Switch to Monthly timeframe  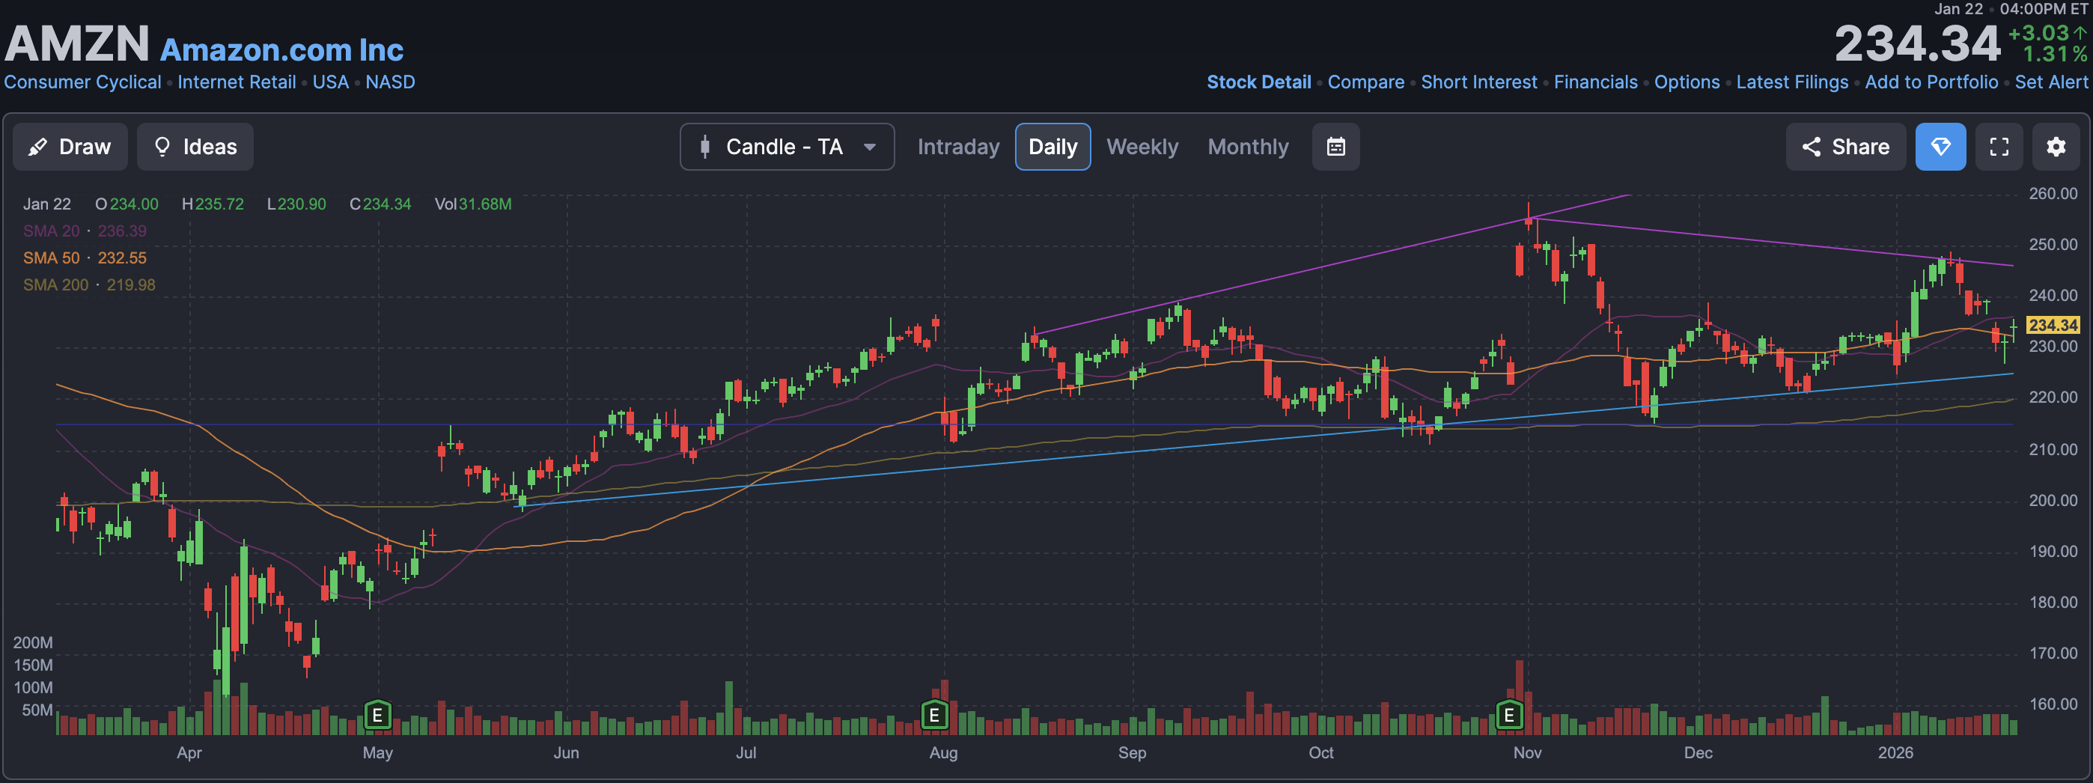click(1248, 146)
